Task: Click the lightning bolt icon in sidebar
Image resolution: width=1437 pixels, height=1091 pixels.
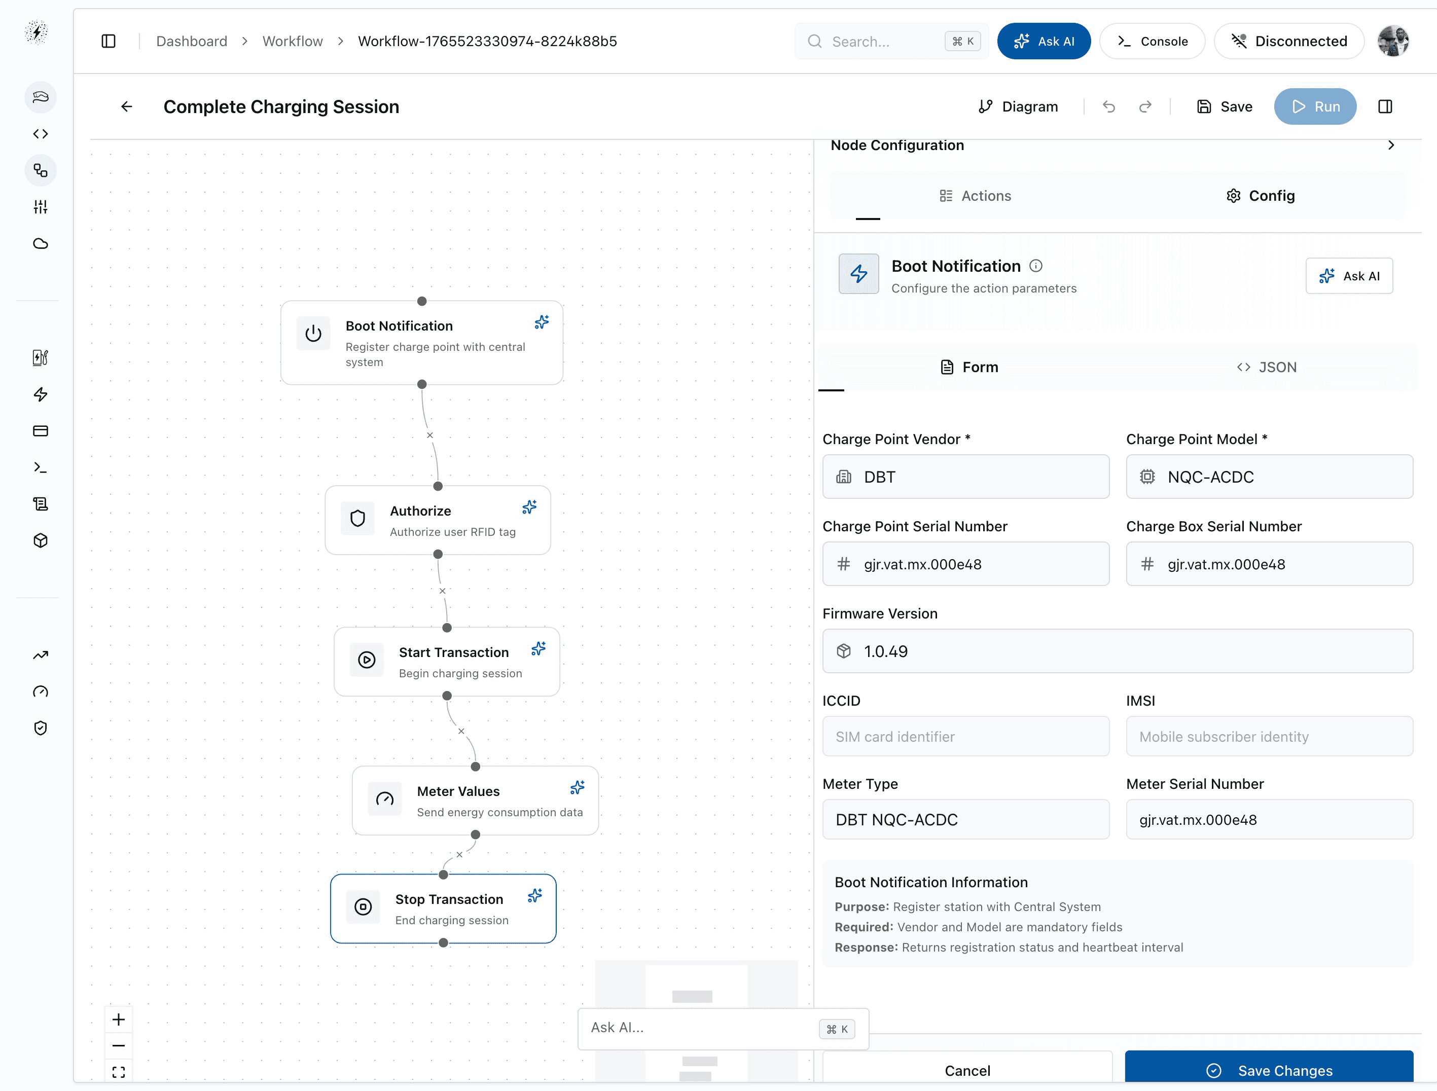Action: click(40, 394)
